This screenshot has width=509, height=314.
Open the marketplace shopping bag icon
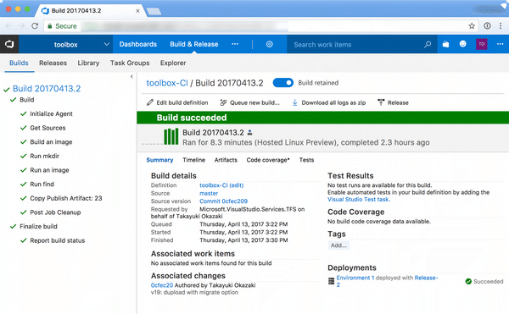click(x=445, y=44)
